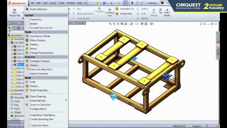Viewport: 227px width, 128px height.
Task: Open the New document dropdown arrow
Action: click(94, 3)
